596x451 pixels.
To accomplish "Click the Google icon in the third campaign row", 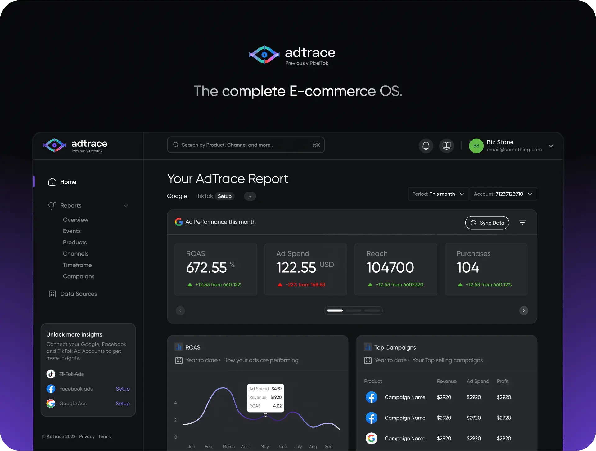I will tap(372, 438).
